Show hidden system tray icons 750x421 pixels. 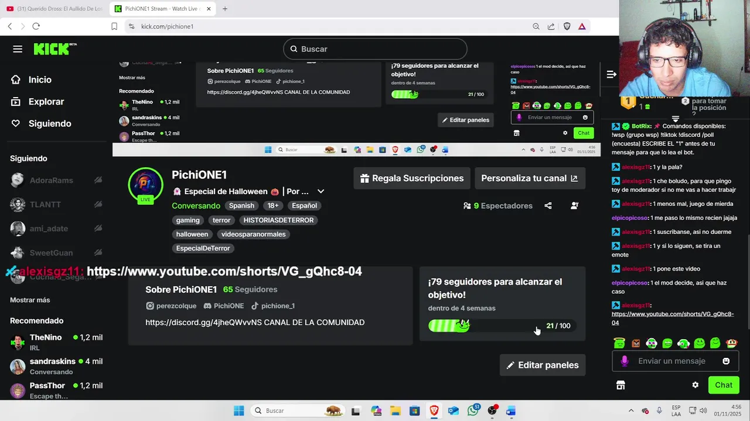click(x=631, y=410)
